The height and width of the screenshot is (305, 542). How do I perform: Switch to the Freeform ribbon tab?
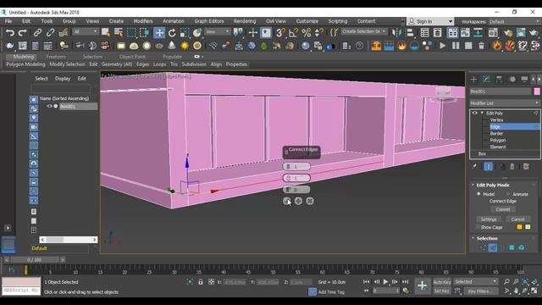pyautogui.click(x=56, y=57)
